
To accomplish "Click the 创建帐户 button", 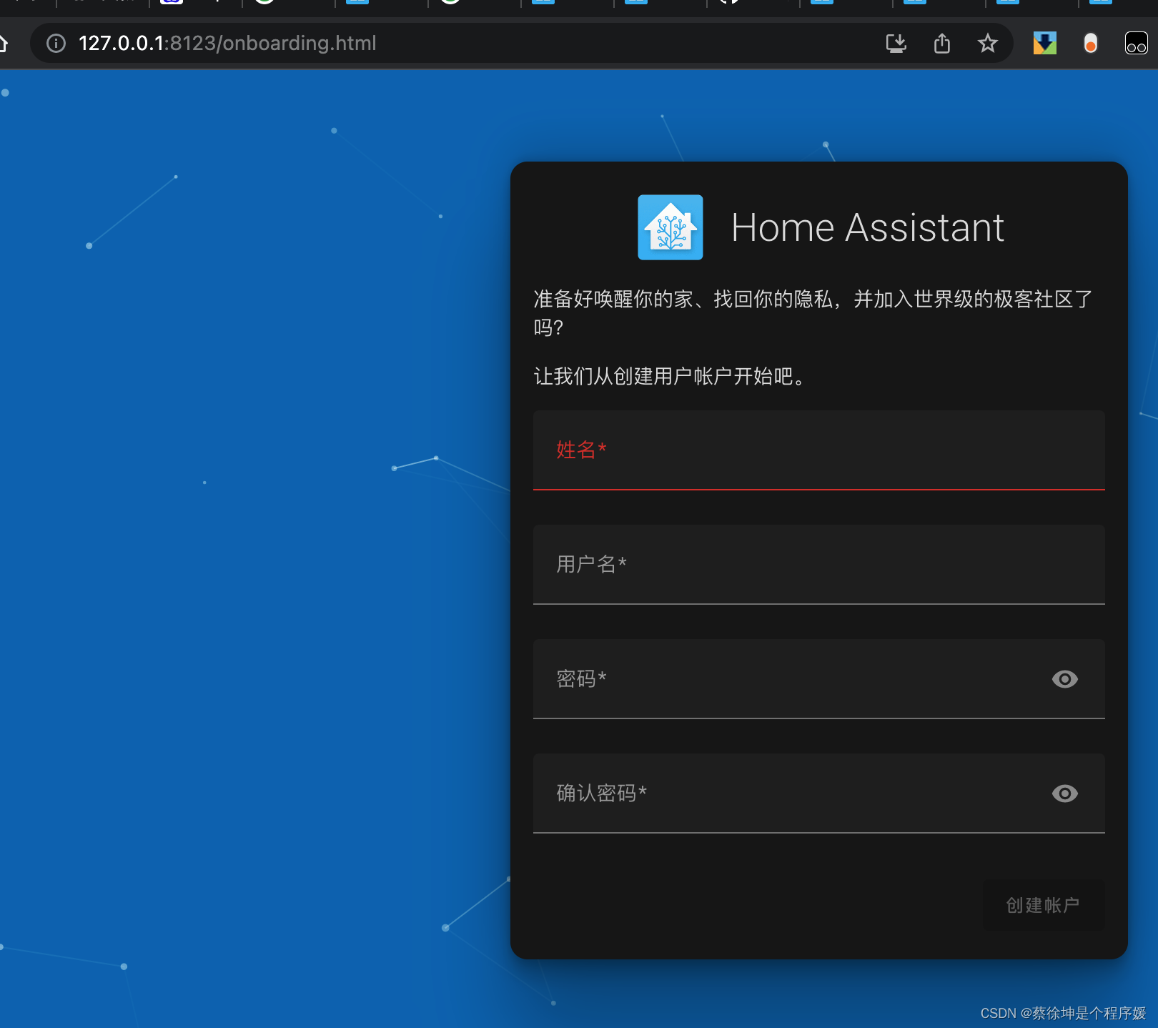I will point(1044,904).
